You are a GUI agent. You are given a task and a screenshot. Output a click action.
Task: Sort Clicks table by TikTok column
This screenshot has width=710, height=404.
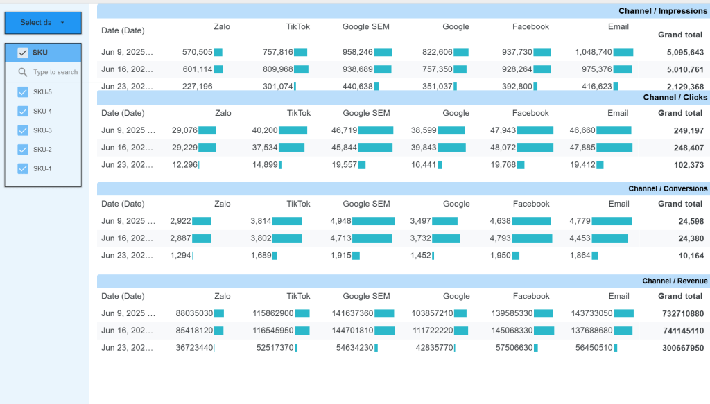point(298,113)
